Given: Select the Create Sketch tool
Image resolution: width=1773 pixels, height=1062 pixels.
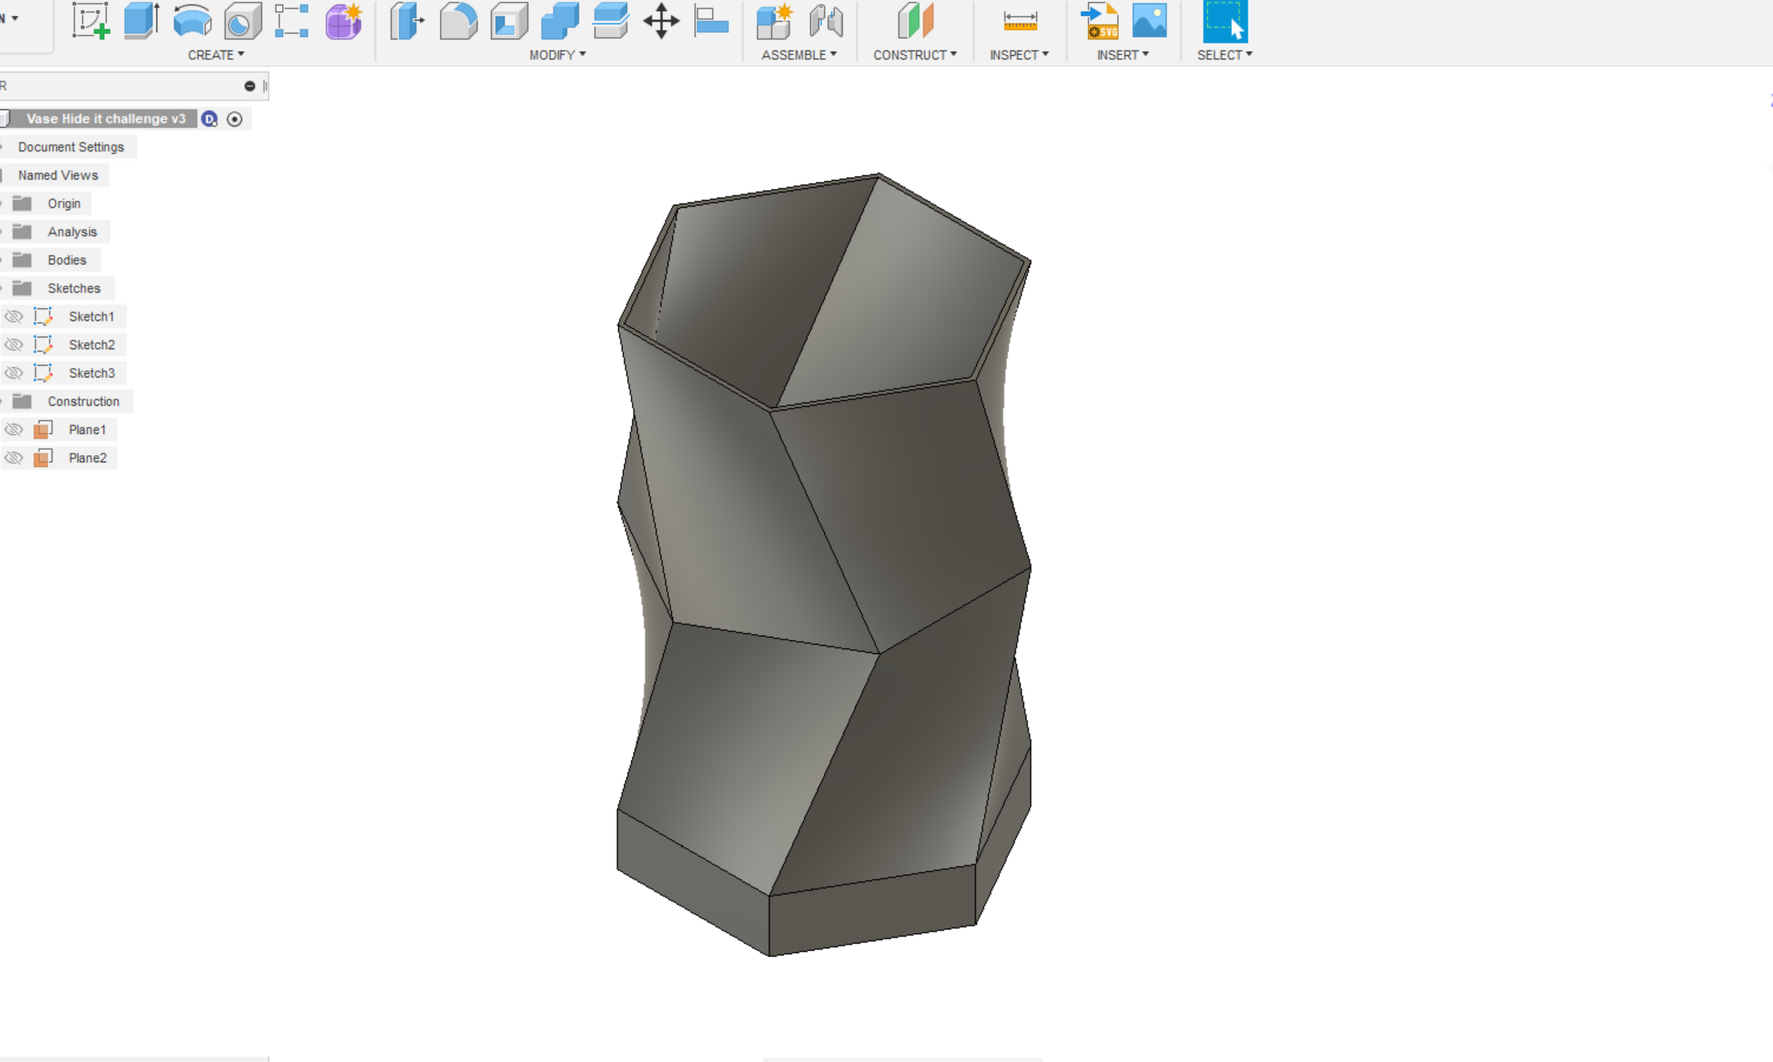Looking at the screenshot, I should point(90,21).
